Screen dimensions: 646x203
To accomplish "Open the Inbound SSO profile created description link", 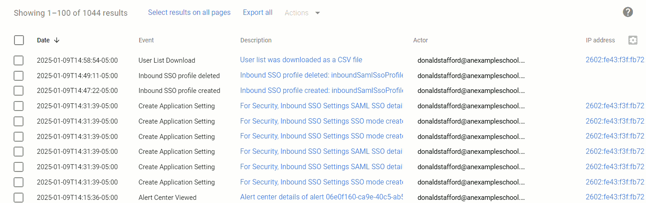I will 321,91.
